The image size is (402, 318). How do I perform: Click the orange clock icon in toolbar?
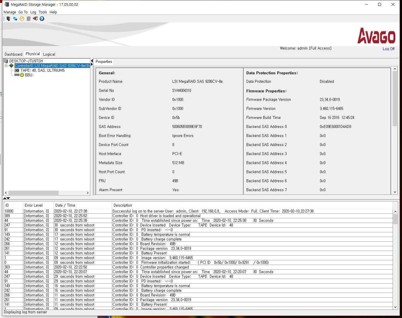click(x=22, y=19)
